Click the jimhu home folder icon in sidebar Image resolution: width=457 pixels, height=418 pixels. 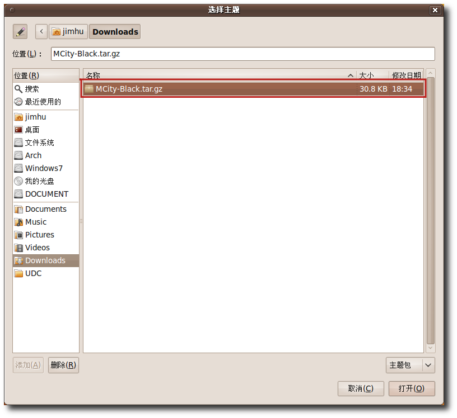coord(18,117)
